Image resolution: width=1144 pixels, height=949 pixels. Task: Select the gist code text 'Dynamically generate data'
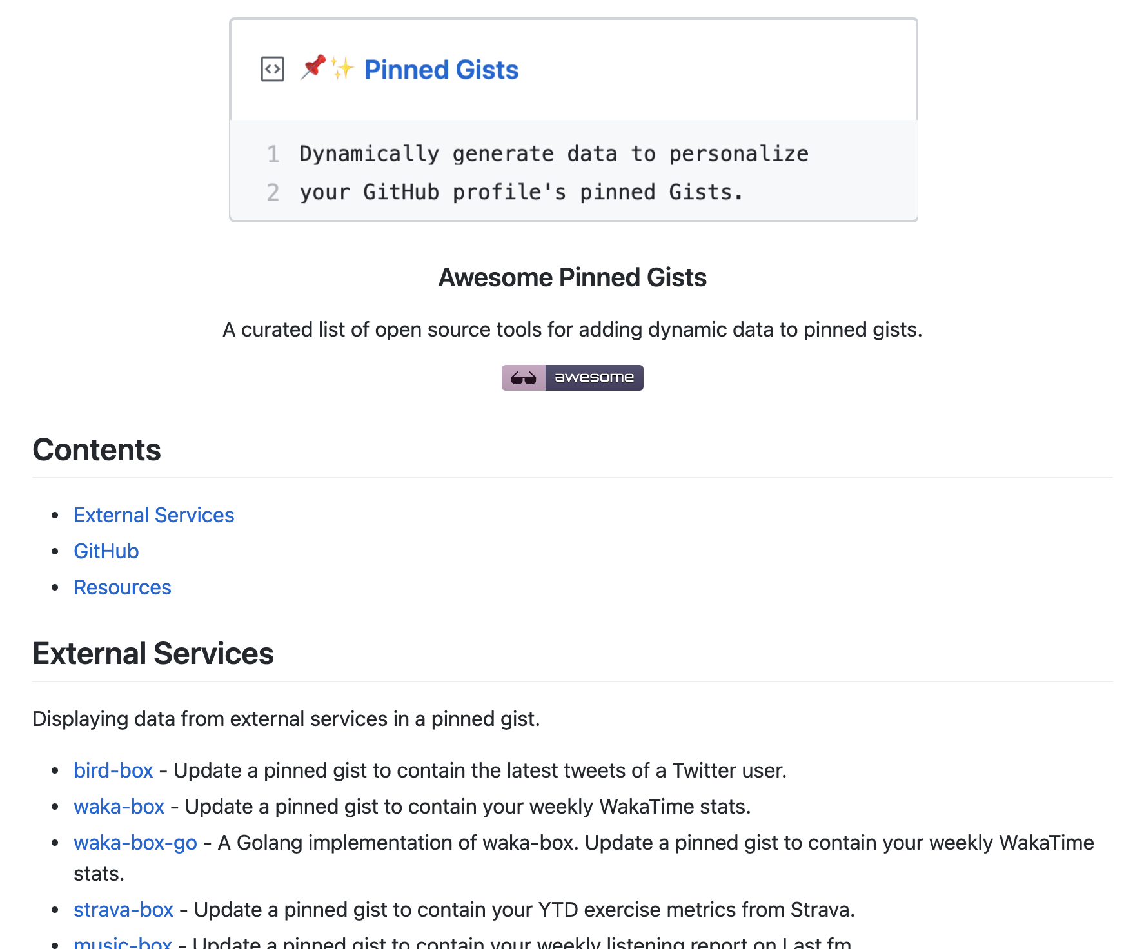click(459, 154)
